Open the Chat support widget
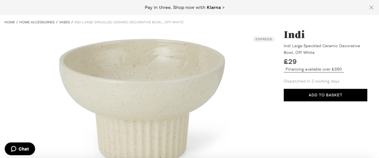 20,149
